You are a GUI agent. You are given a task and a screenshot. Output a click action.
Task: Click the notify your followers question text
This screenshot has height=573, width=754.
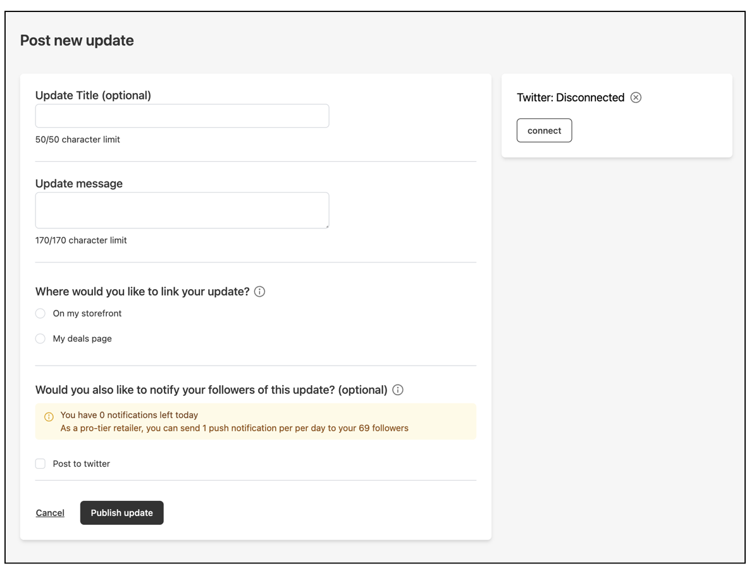click(x=211, y=390)
